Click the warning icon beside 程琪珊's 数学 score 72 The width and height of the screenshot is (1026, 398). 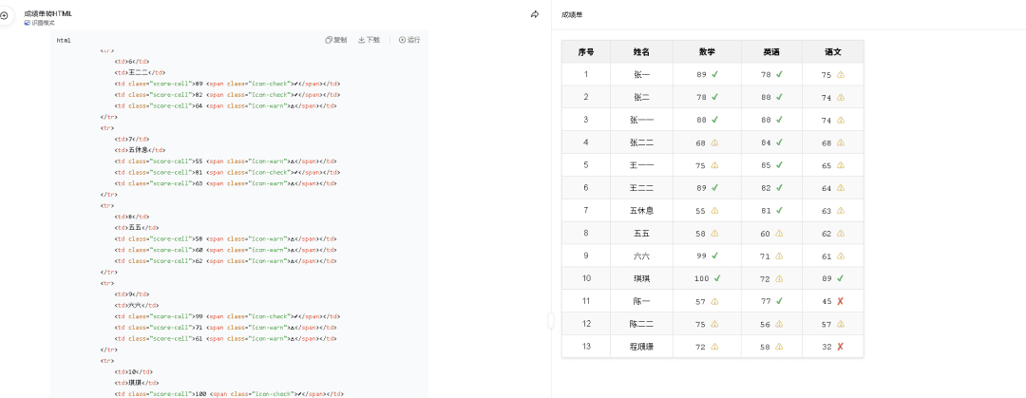(714, 347)
